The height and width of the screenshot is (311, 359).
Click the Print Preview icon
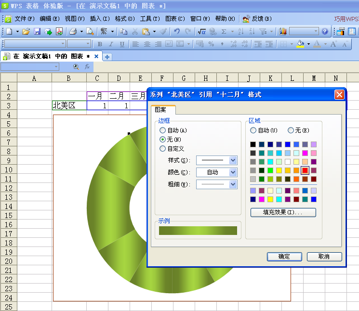[90, 31]
